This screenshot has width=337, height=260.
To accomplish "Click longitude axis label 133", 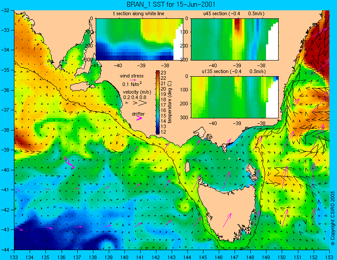I will click(14, 257).
